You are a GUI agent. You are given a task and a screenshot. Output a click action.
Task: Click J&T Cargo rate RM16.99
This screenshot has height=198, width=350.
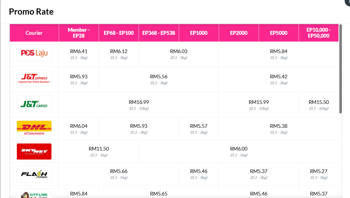139,102
